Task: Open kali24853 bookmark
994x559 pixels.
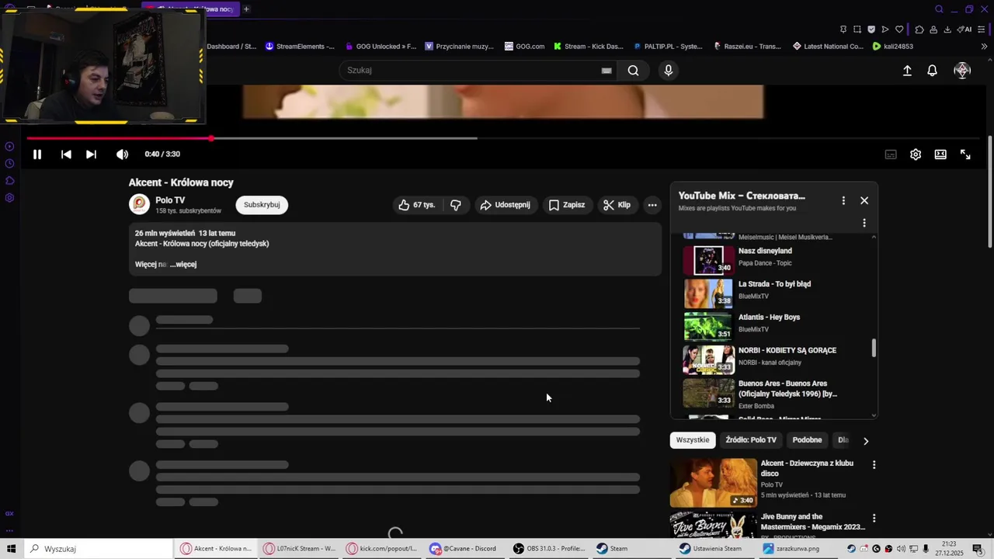Action: (x=892, y=47)
